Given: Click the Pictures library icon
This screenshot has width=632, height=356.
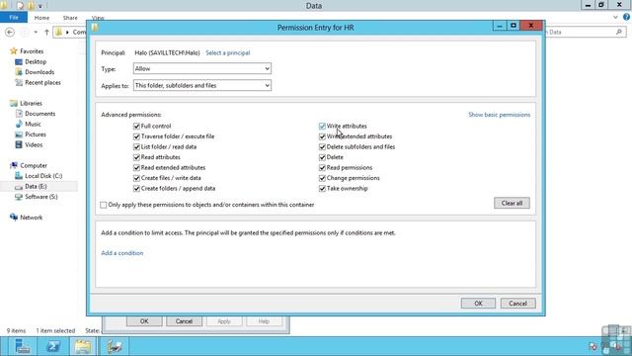Looking at the screenshot, I should (x=19, y=134).
